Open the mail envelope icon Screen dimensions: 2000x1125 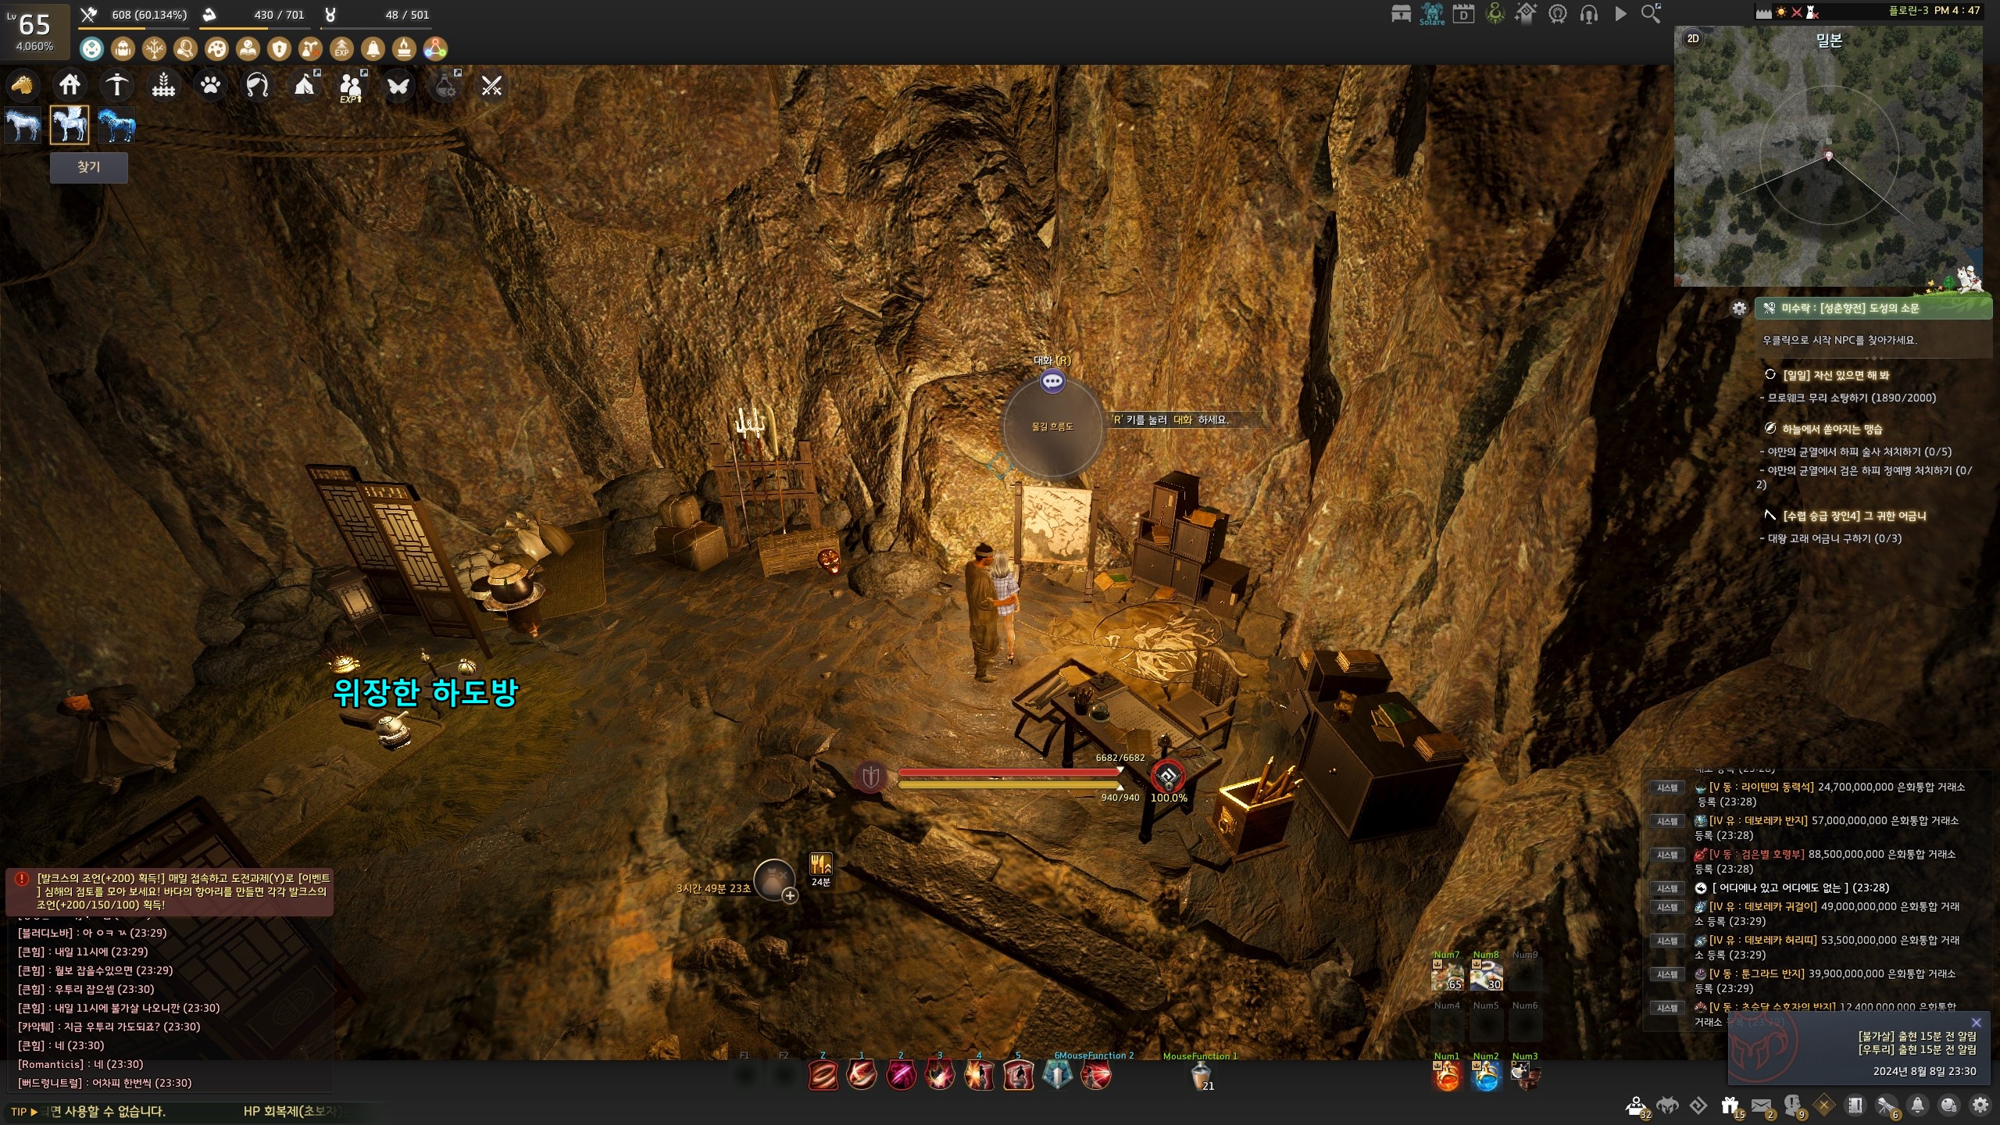[x=1761, y=1105]
